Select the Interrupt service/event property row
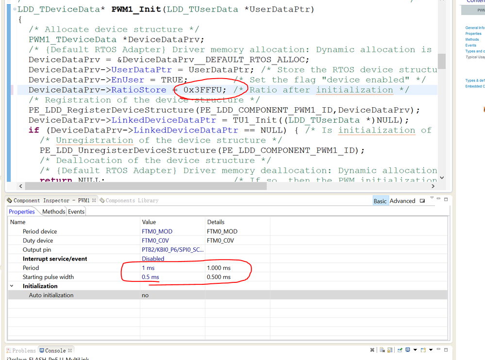 227,259
